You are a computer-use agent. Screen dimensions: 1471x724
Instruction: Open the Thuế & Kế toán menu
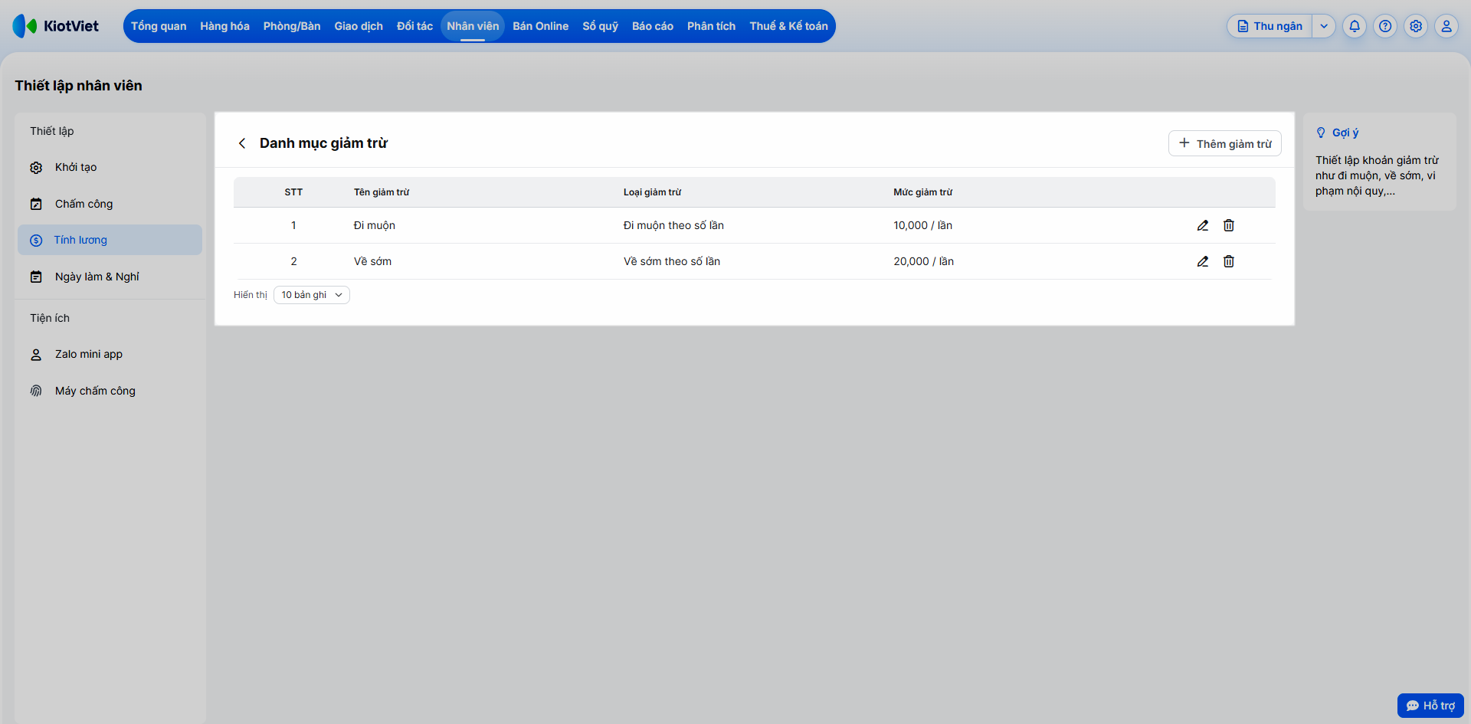[788, 26]
